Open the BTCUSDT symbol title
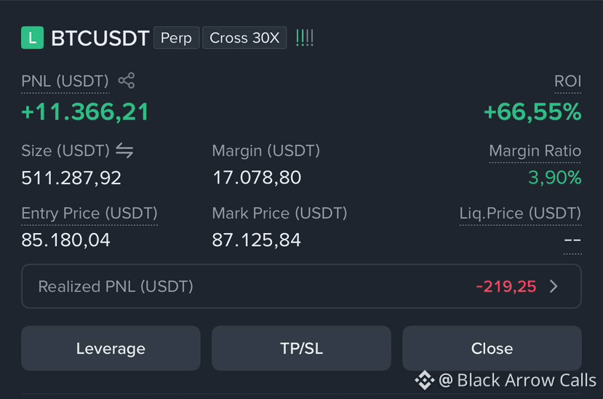Screen dimensions: 603x399 [100, 38]
